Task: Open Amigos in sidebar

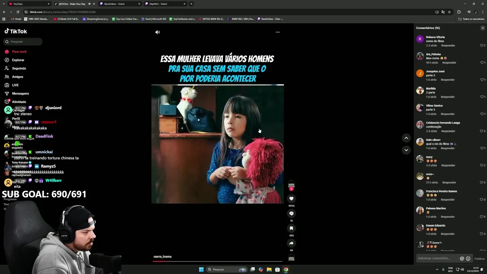Action: (x=18, y=77)
